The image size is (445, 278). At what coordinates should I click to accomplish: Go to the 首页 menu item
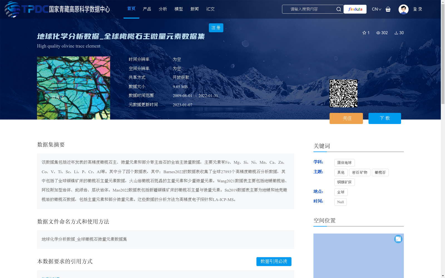pos(131,9)
